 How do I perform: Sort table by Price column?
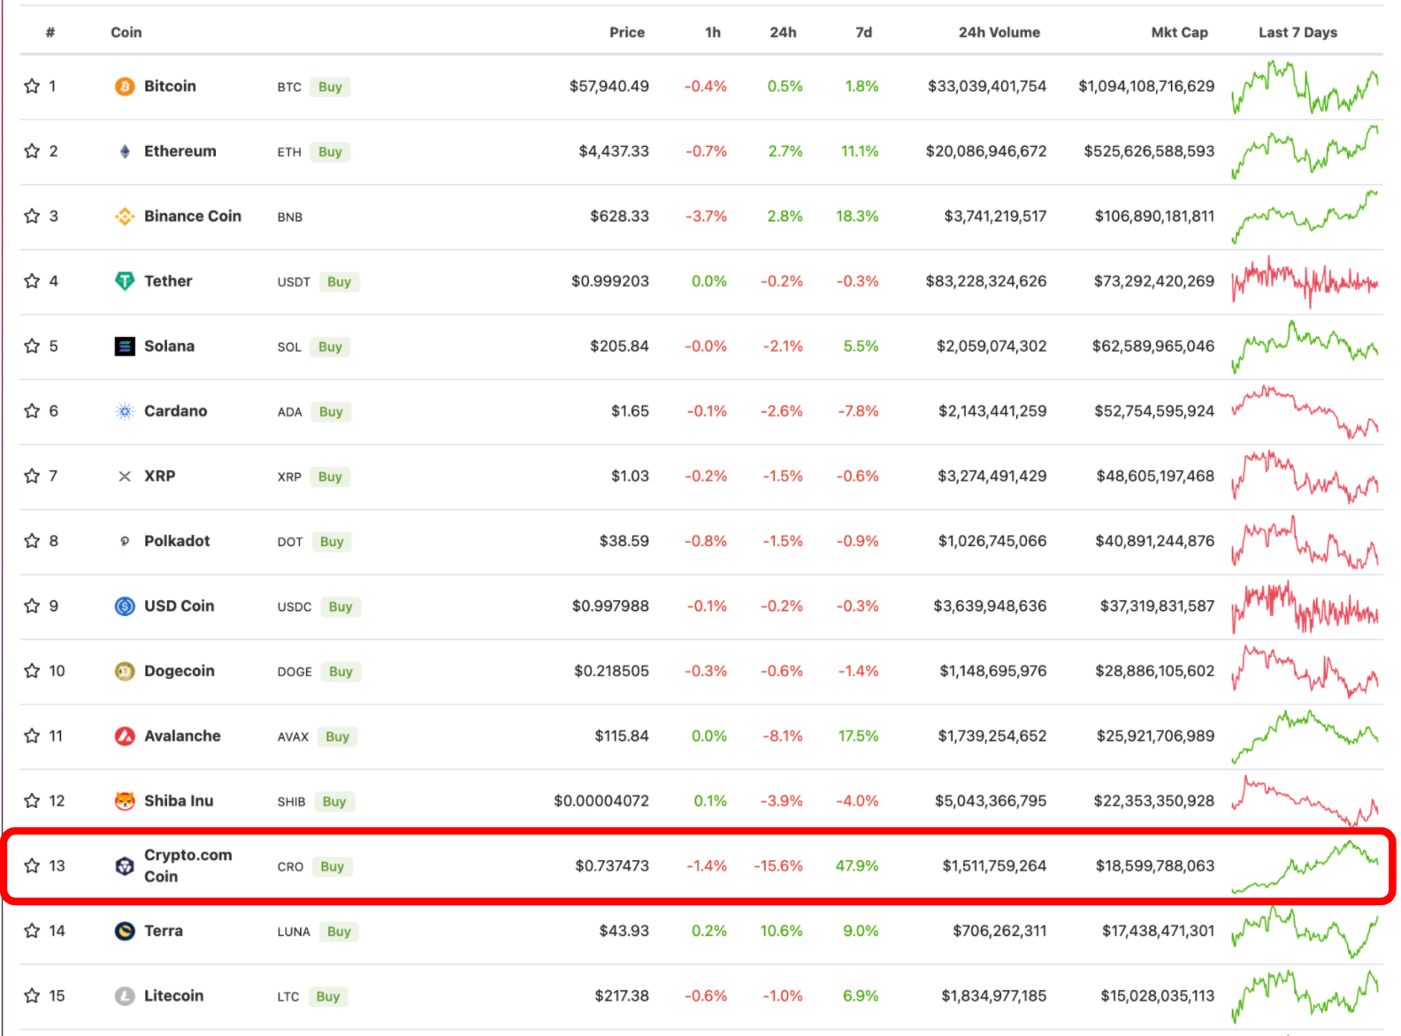click(627, 33)
